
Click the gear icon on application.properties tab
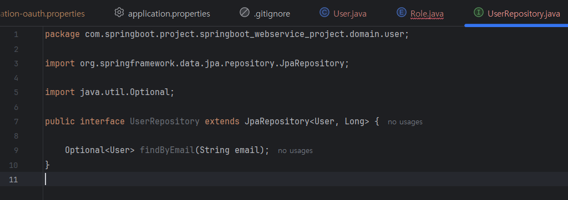click(119, 13)
